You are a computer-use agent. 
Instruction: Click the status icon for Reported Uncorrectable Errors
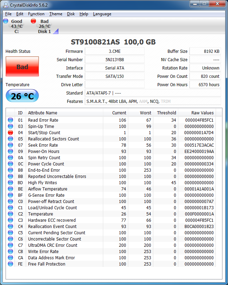pyautogui.click(x=10, y=176)
